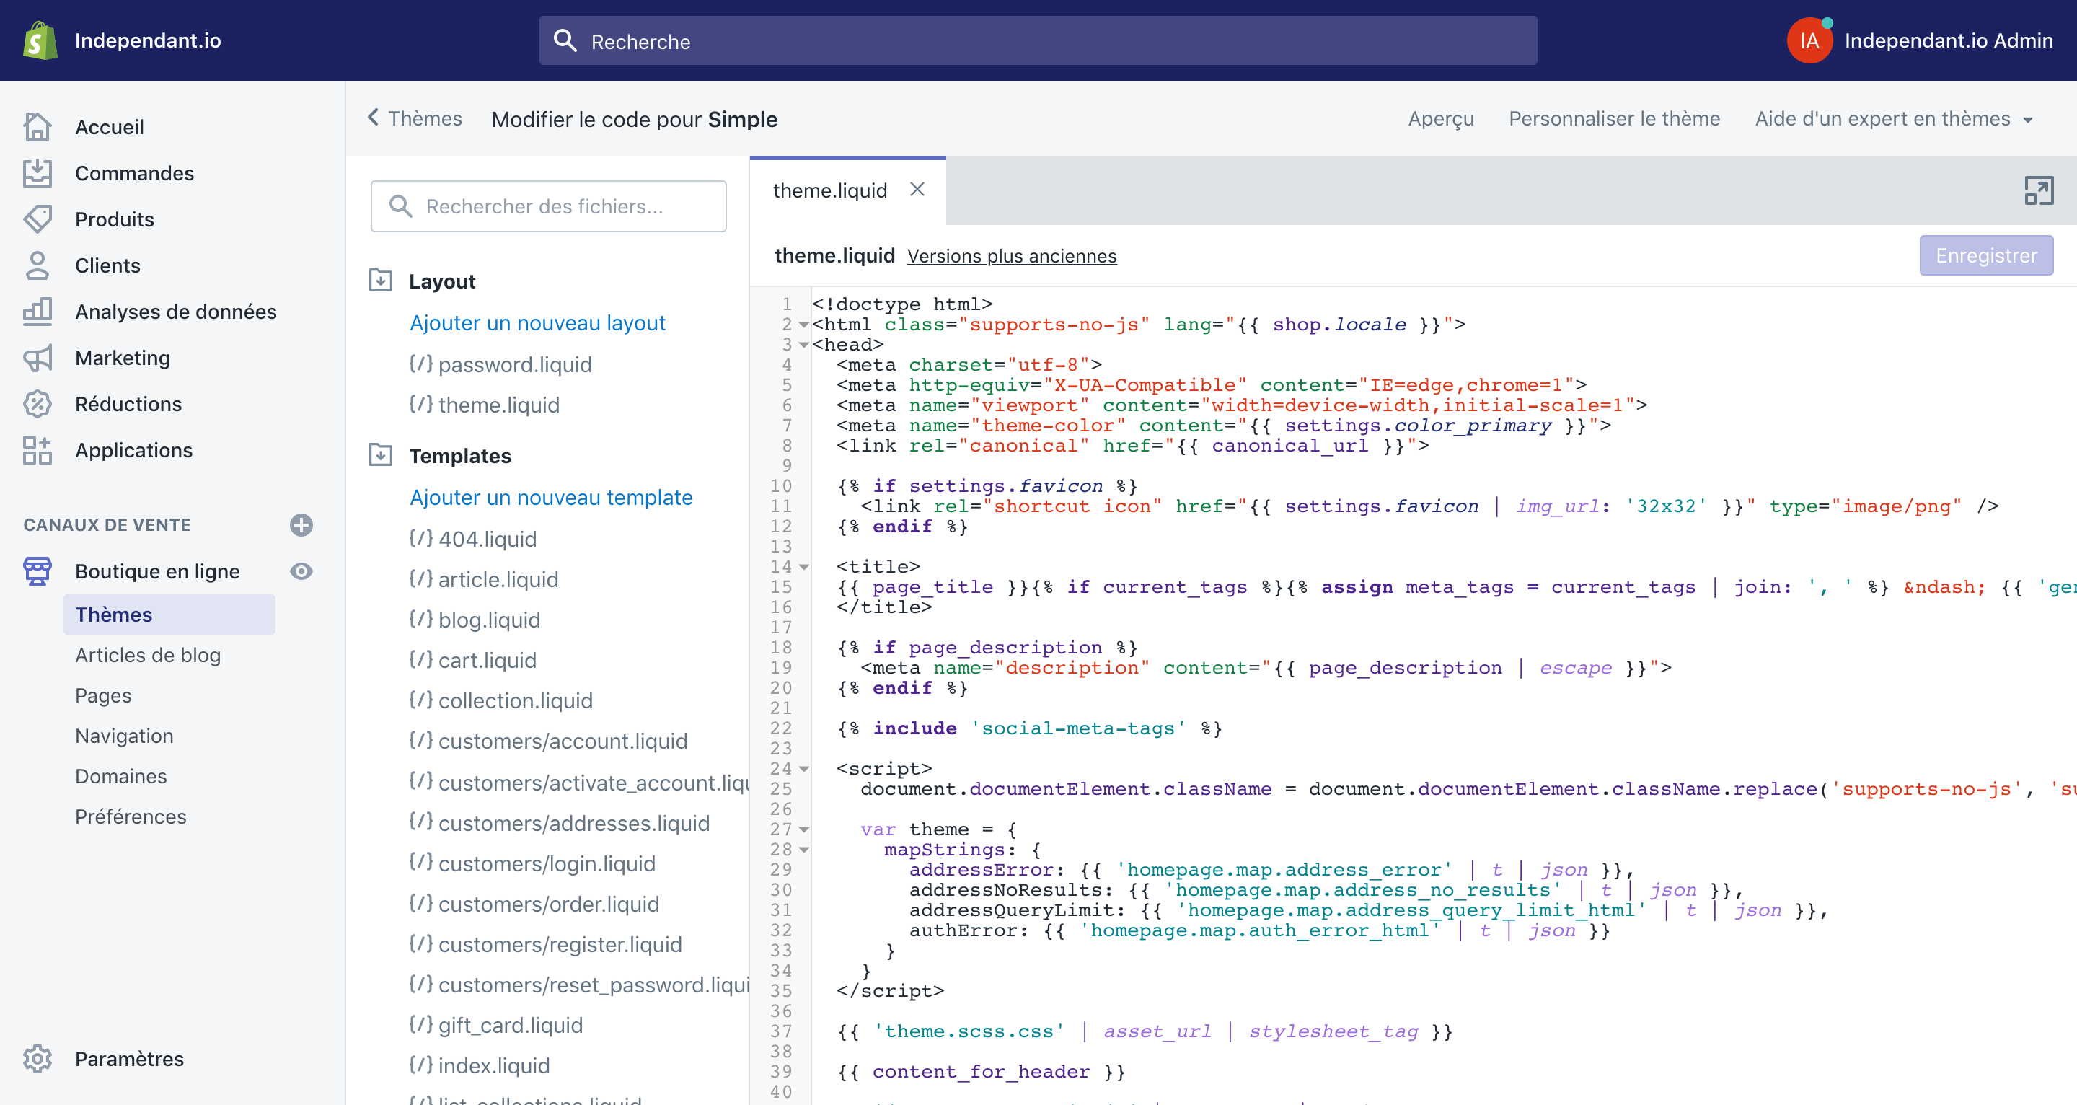Close the theme.liquid tab
Image resolution: width=2077 pixels, height=1105 pixels.
[x=917, y=189]
